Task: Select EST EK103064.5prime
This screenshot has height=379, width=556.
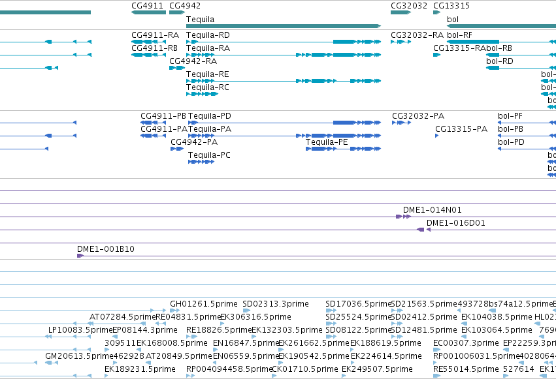Action: [x=464, y=337]
